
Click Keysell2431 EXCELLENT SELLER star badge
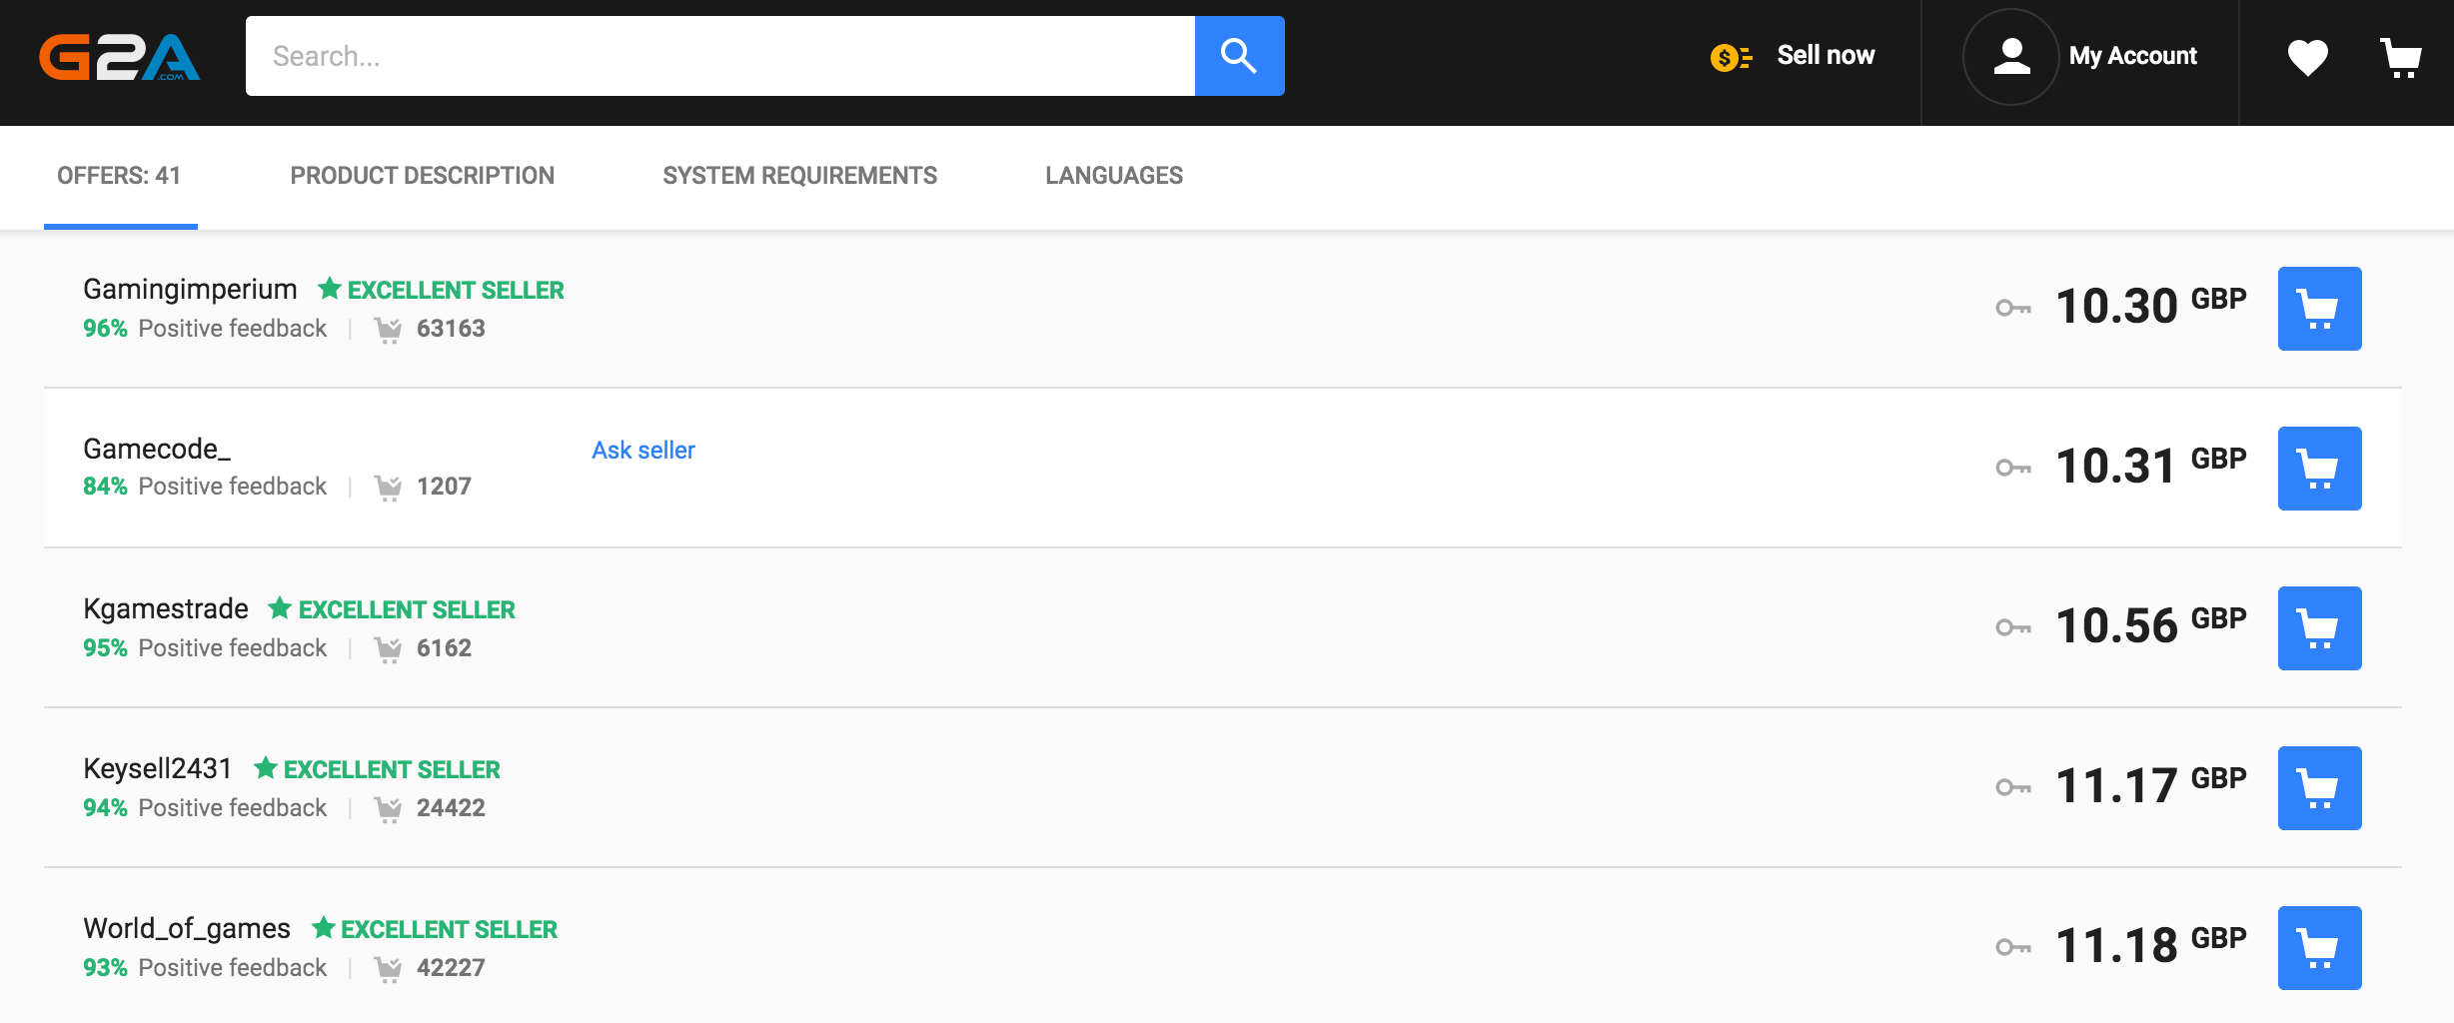[377, 769]
